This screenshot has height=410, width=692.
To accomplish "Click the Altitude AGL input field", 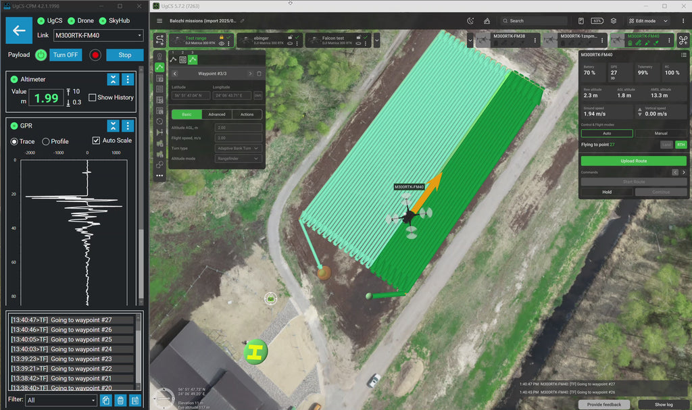I will coord(238,128).
